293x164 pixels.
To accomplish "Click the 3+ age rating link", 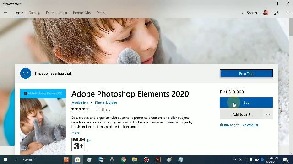I will [x=88, y=140].
